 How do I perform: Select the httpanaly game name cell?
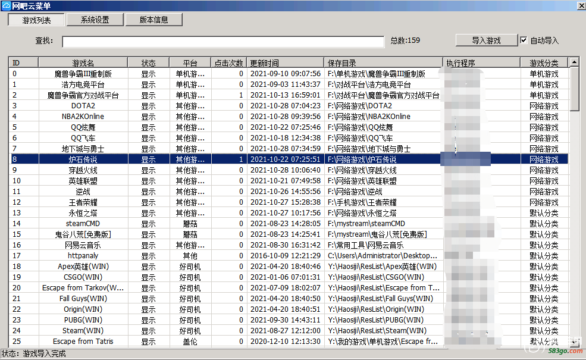83,256
